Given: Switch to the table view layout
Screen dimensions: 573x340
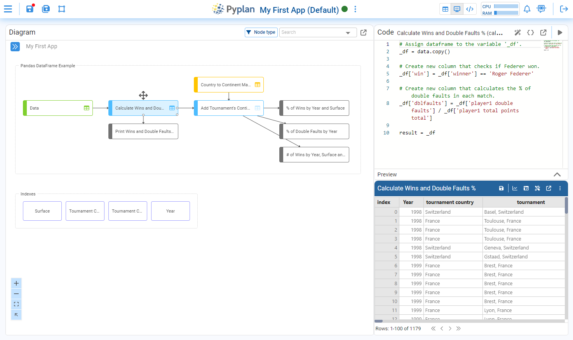Looking at the screenshot, I should 446,9.
